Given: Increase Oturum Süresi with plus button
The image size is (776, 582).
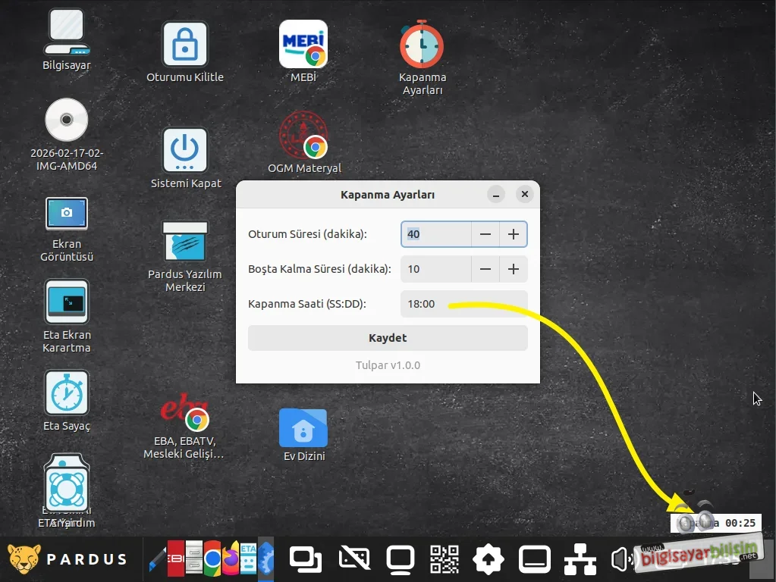Looking at the screenshot, I should click(x=514, y=234).
